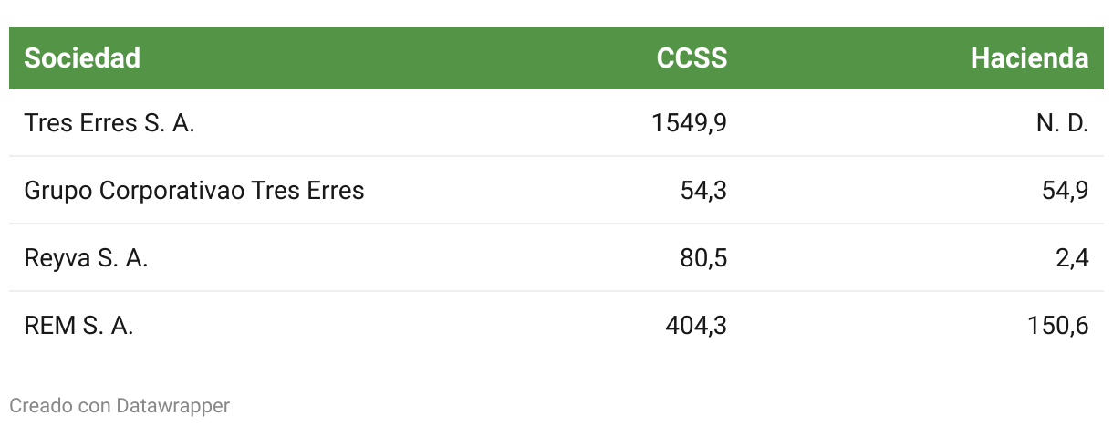Viewport: 1113px width, 427px height.
Task: Click CCSS value 1549,9
Action: (x=690, y=123)
